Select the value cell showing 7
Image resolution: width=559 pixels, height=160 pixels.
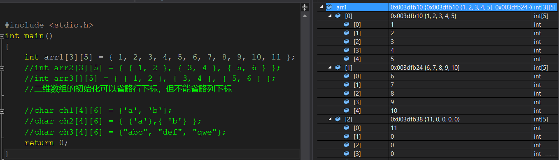[460, 85]
